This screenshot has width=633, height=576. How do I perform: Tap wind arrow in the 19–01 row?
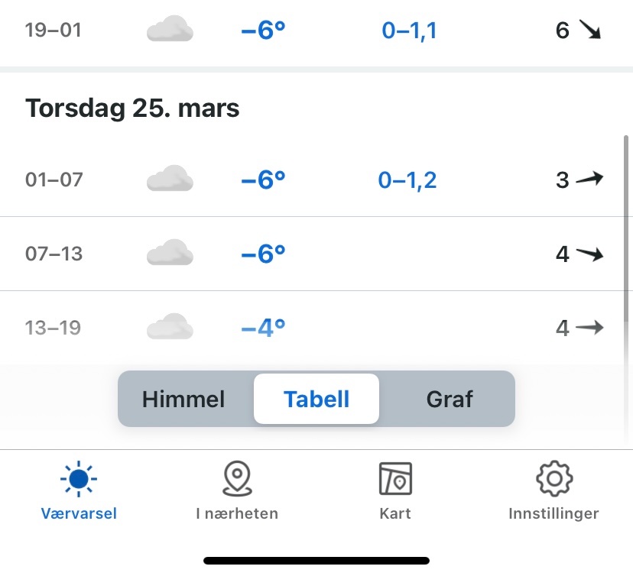(x=589, y=31)
